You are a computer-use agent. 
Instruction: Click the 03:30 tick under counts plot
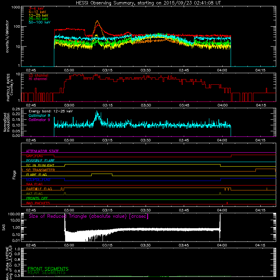(146, 70)
